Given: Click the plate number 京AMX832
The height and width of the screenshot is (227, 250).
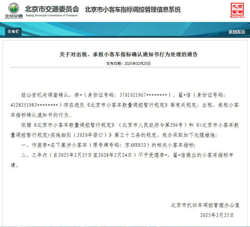Looking at the screenshot, I should click(x=135, y=145).
